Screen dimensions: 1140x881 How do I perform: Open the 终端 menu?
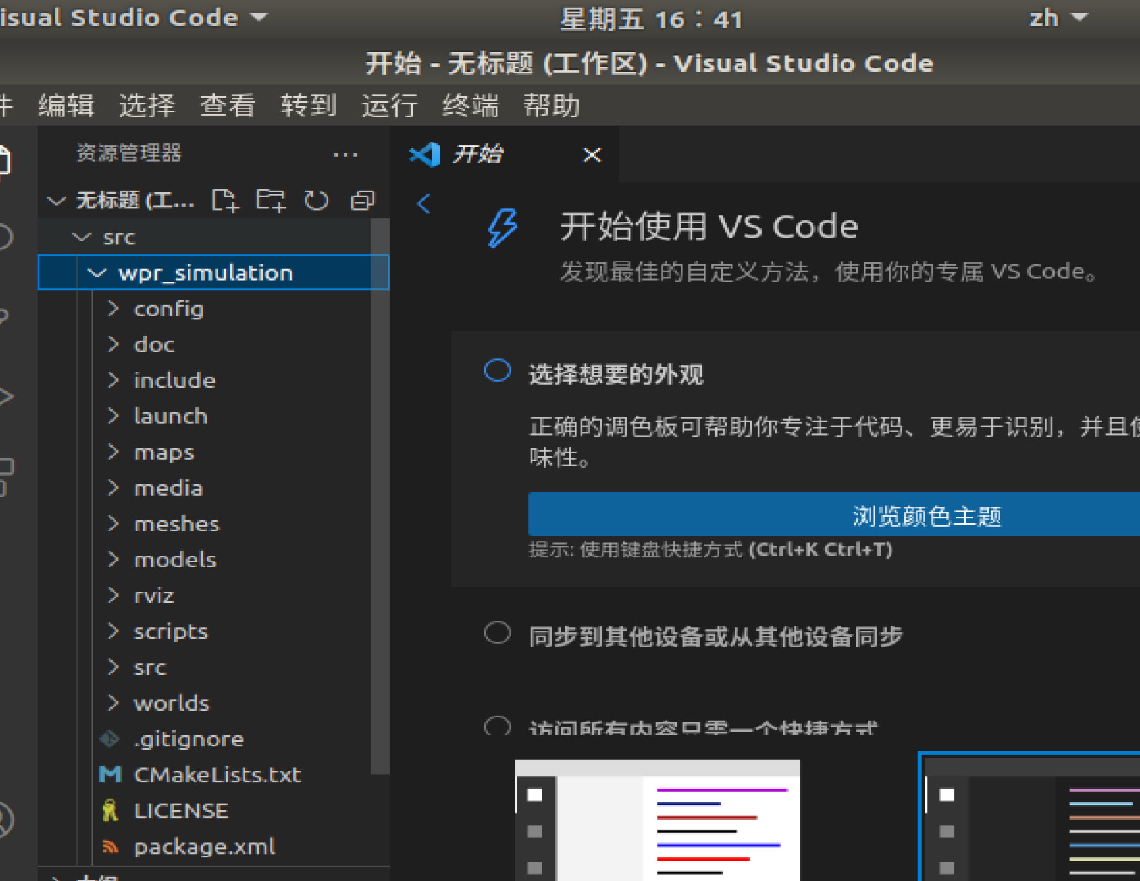pos(471,105)
